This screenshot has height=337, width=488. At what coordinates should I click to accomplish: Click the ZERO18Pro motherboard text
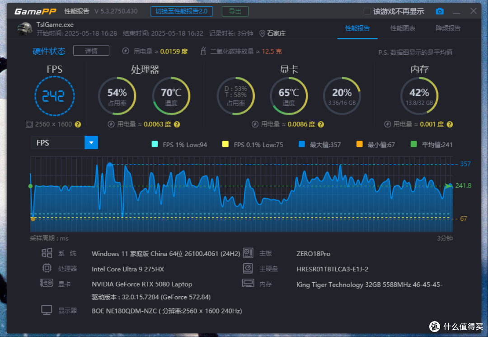coord(313,254)
